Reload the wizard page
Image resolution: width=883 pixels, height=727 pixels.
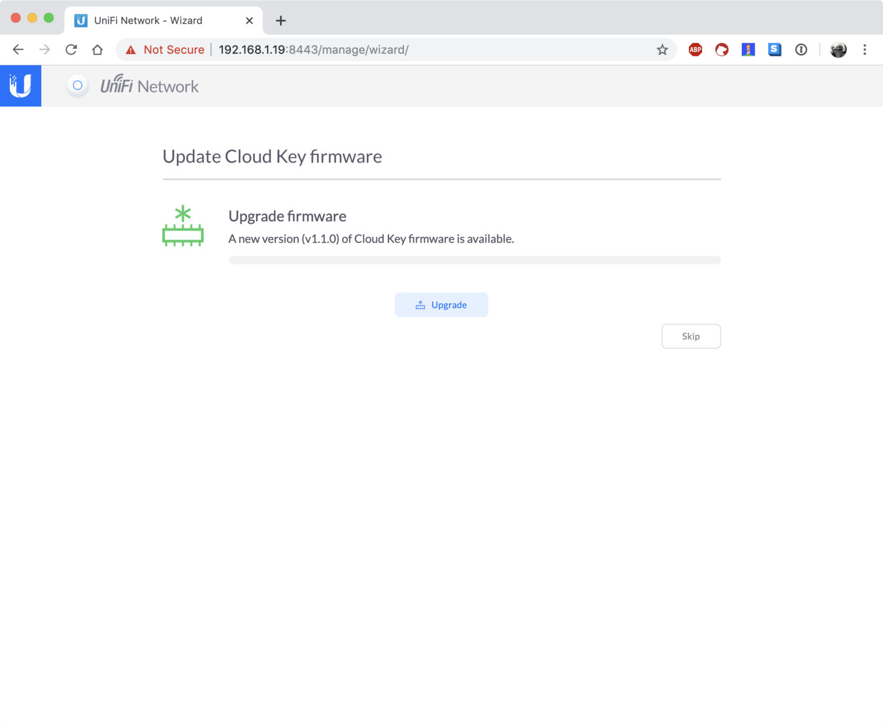point(71,49)
